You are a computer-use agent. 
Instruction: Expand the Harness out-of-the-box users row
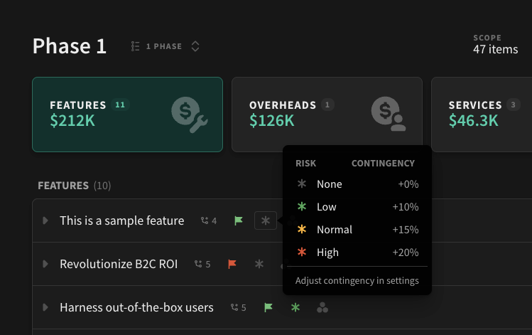click(45, 307)
